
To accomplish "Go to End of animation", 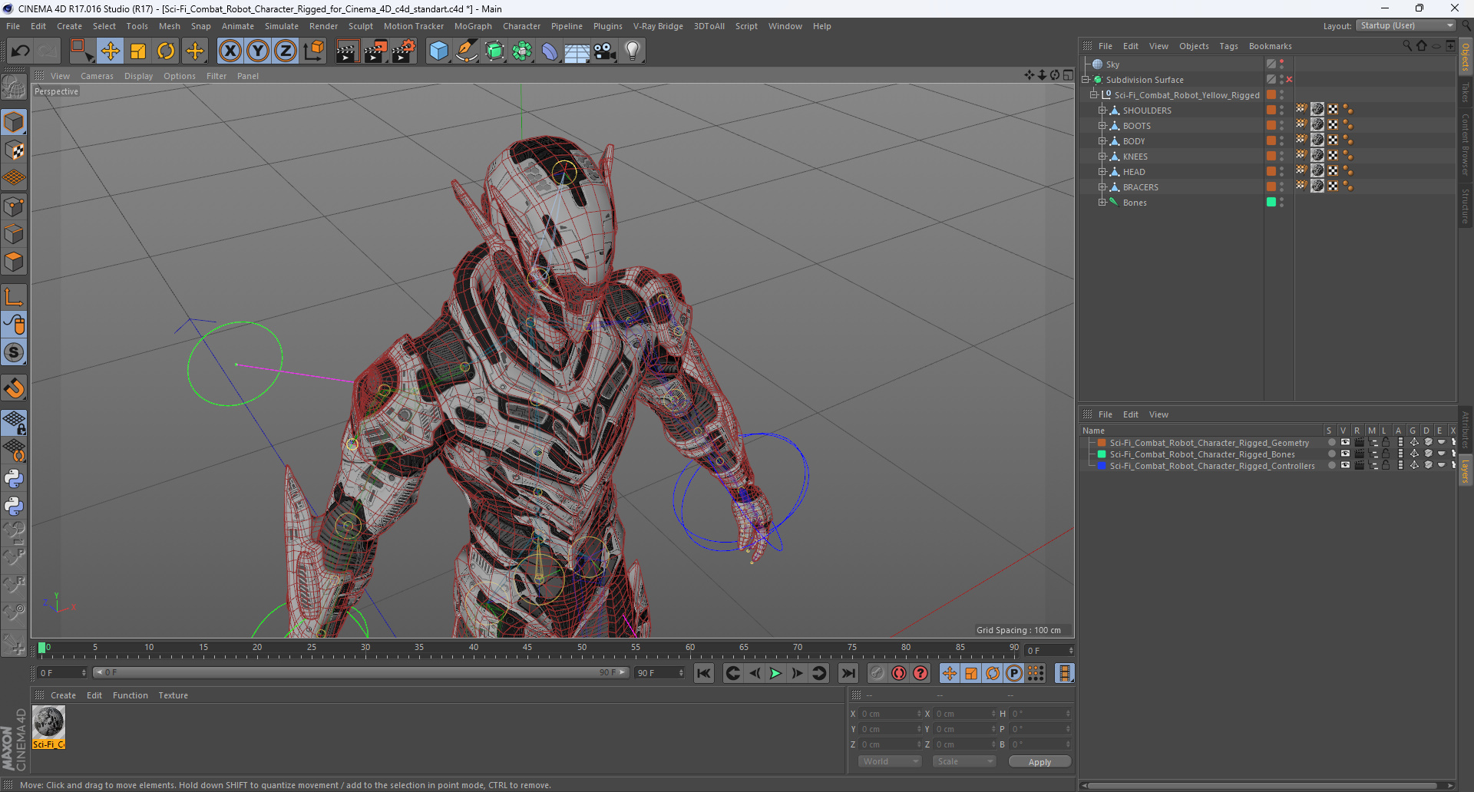I will (848, 673).
